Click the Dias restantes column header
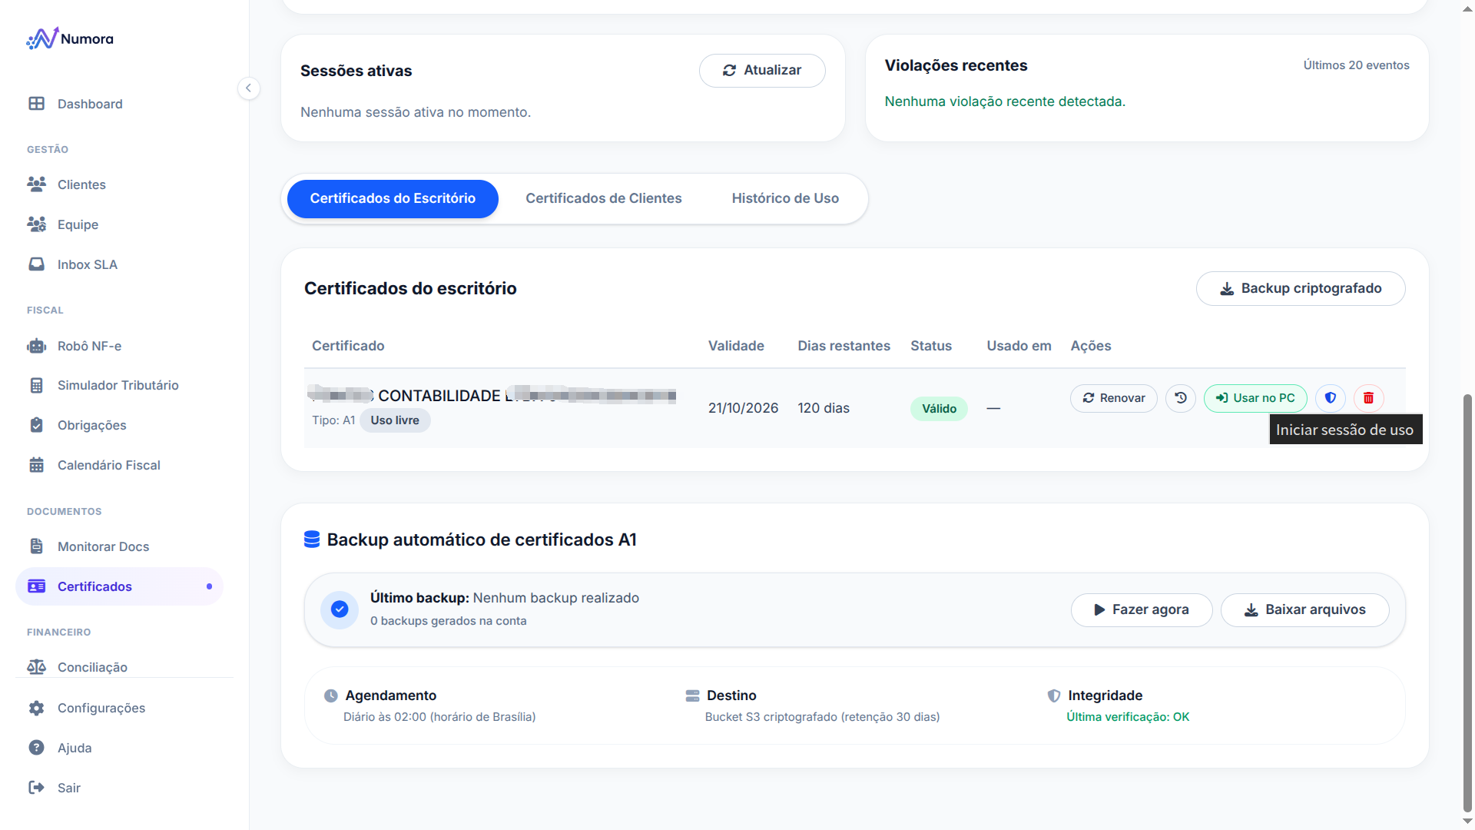The image size is (1475, 830). click(844, 346)
